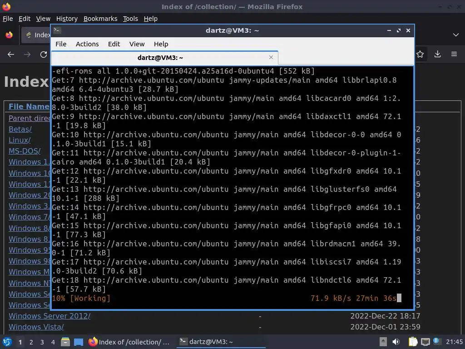Open the Windows Server 2012/ folder link
This screenshot has width=465, height=349.
(49, 316)
